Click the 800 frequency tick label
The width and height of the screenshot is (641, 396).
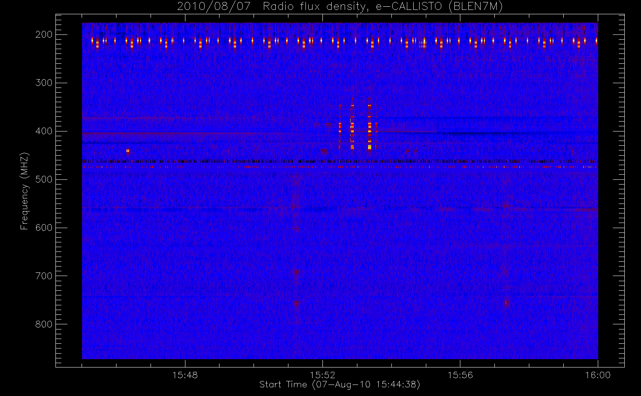44,324
